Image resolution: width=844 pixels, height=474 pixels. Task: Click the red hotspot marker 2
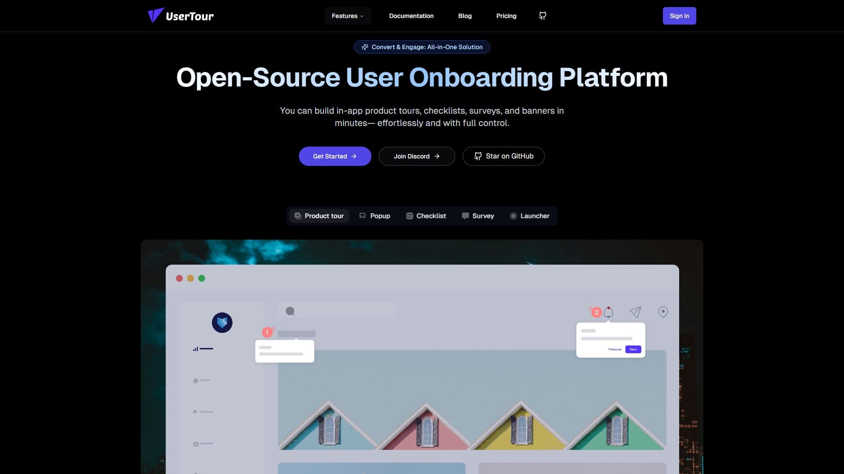pos(597,312)
